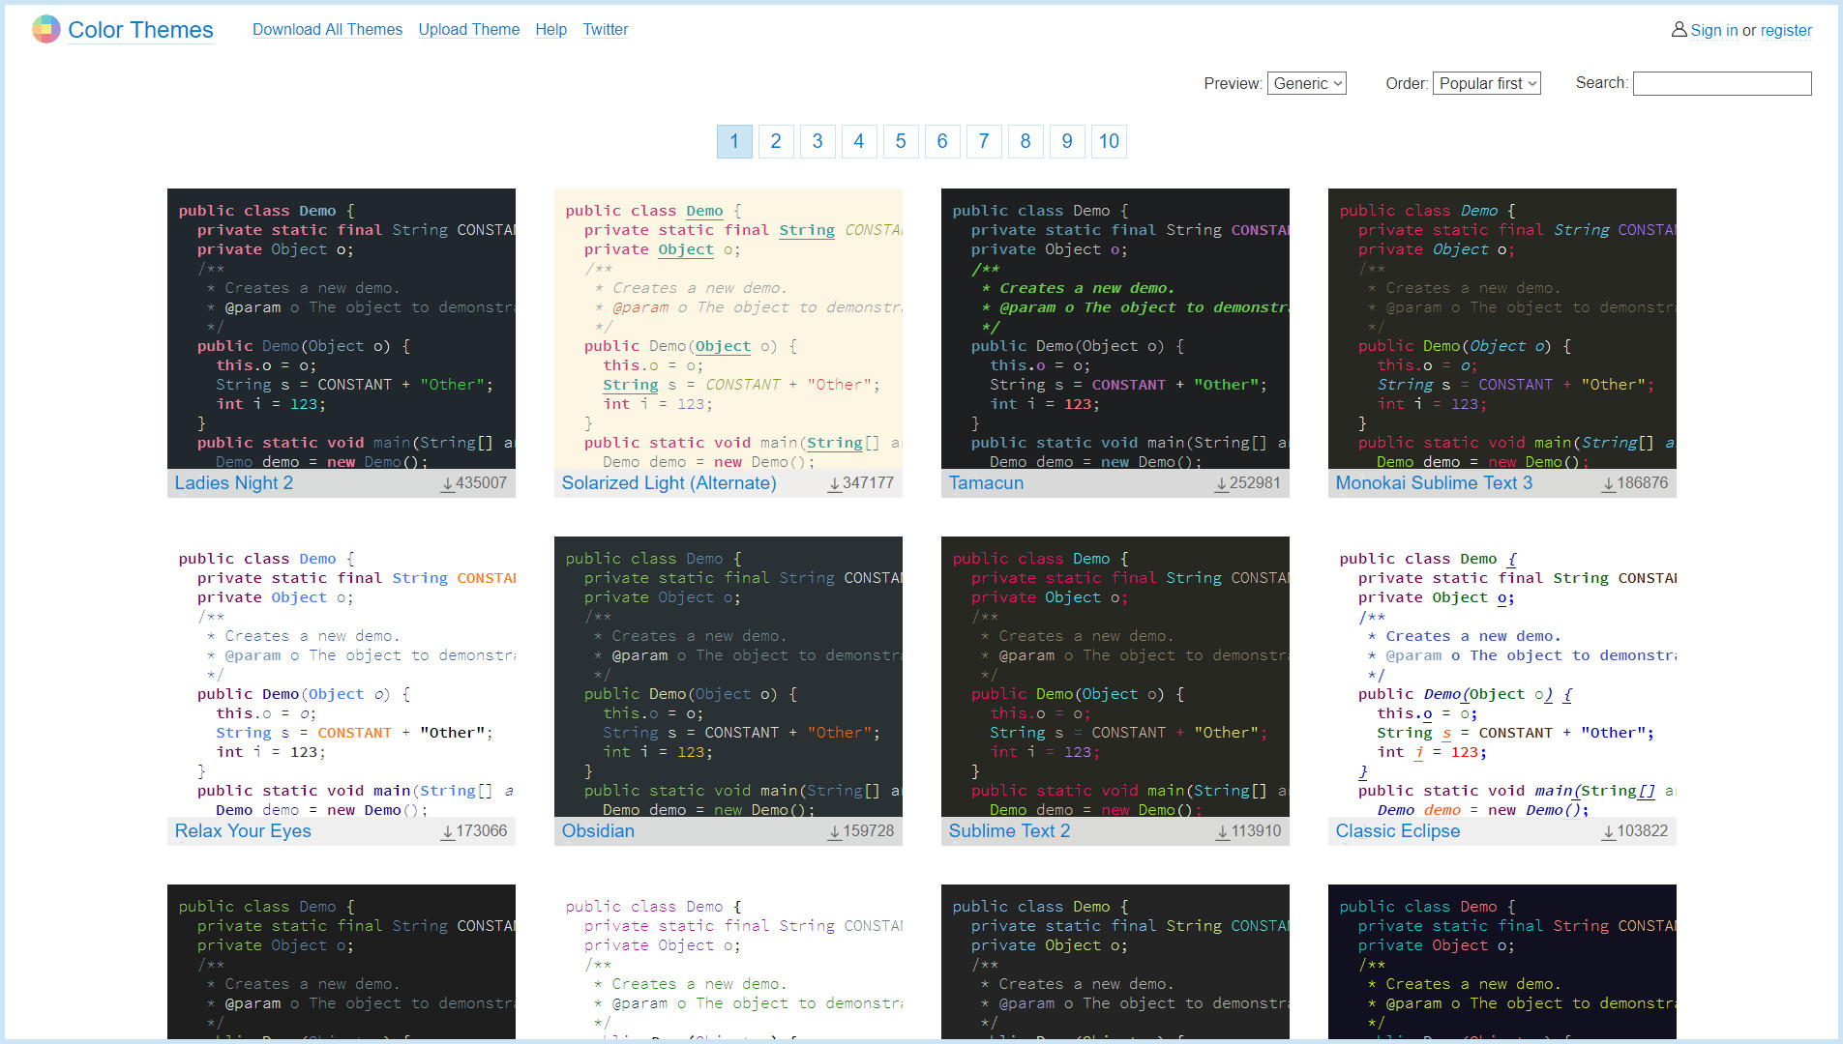Viewport: 1843px width, 1044px height.
Task: Open the Preview Generic dropdown
Action: [x=1307, y=83]
